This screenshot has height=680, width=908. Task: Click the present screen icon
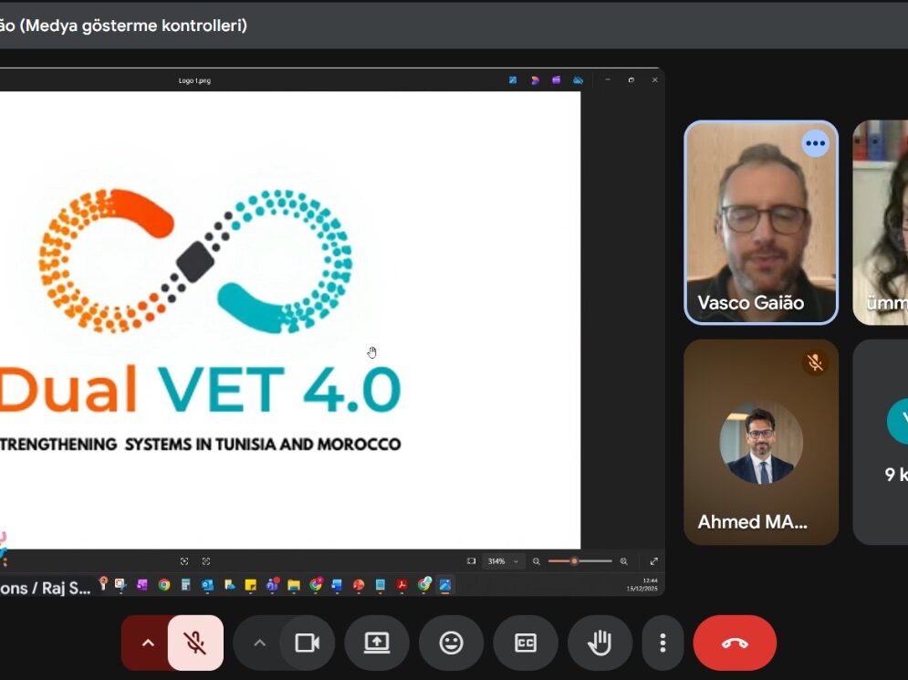click(377, 643)
